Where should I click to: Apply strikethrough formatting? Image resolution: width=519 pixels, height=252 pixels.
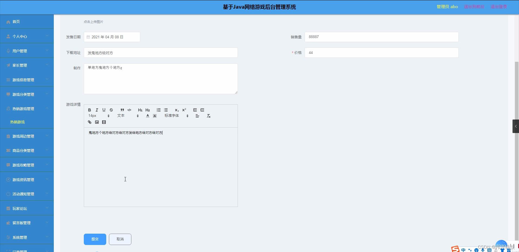(x=111, y=110)
